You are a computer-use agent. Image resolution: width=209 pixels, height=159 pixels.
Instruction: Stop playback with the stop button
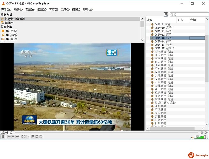coord(13,136)
